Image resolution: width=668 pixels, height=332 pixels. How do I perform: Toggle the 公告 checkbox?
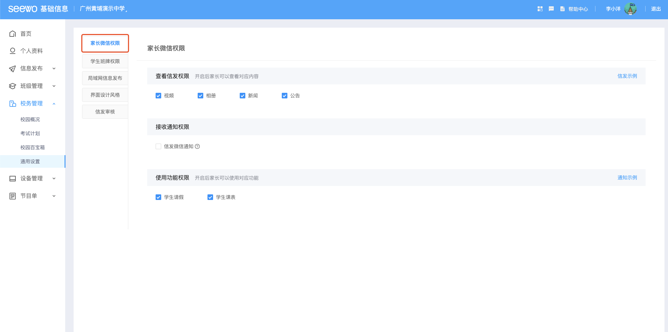pyautogui.click(x=285, y=96)
